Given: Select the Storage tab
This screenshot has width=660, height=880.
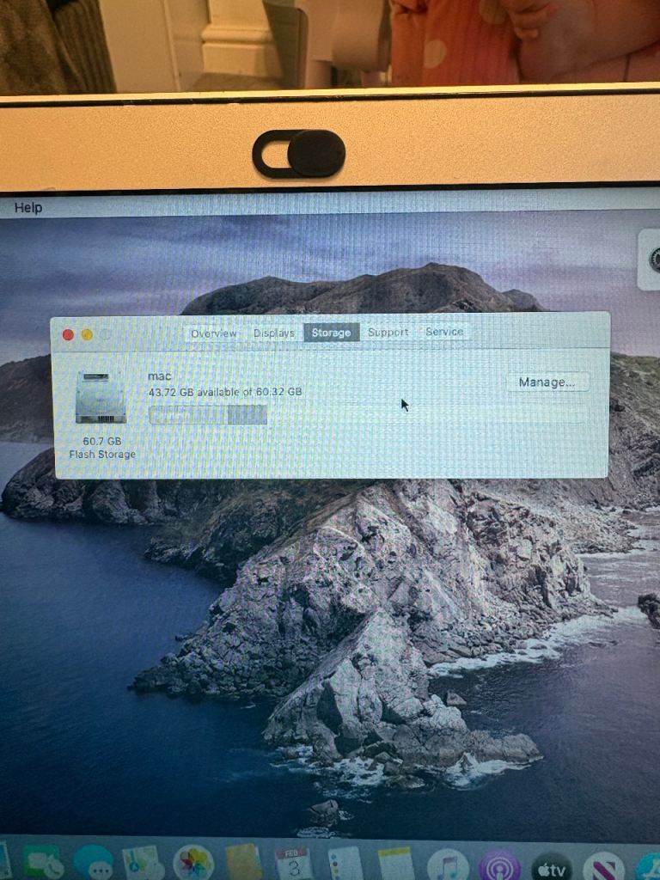Looking at the screenshot, I should 332,333.
